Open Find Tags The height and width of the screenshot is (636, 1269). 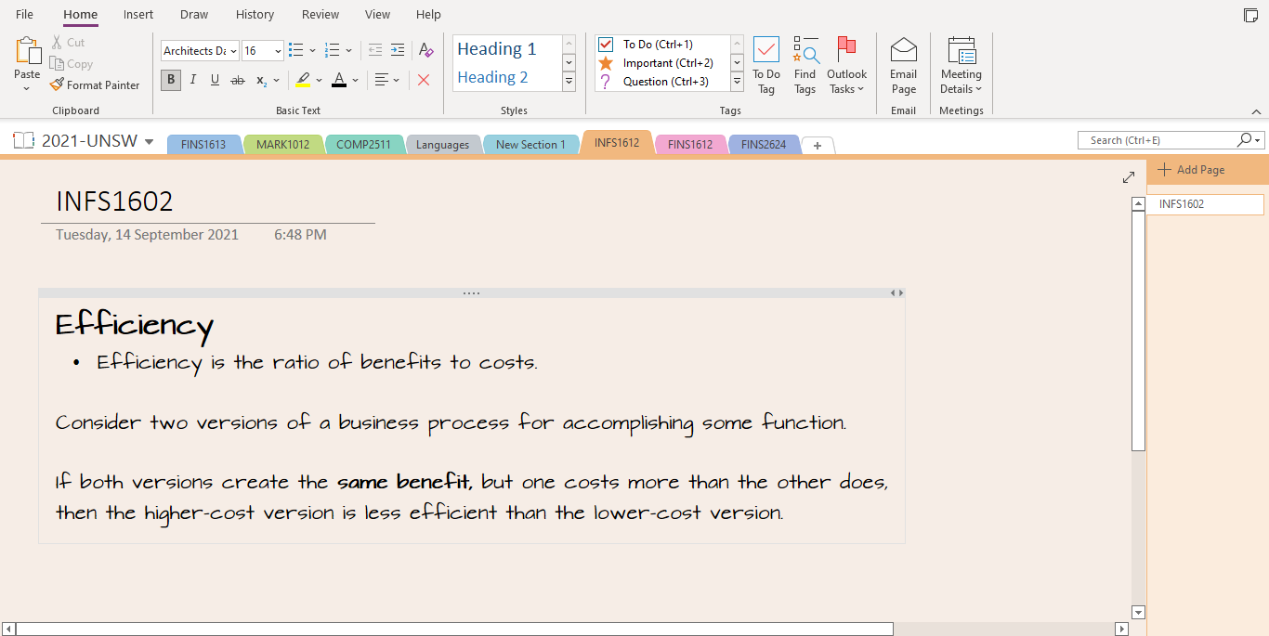pos(805,66)
